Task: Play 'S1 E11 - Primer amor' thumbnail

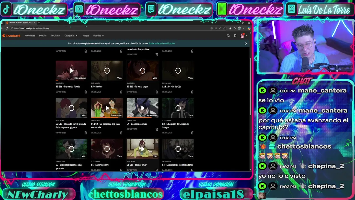Action: [143, 149]
